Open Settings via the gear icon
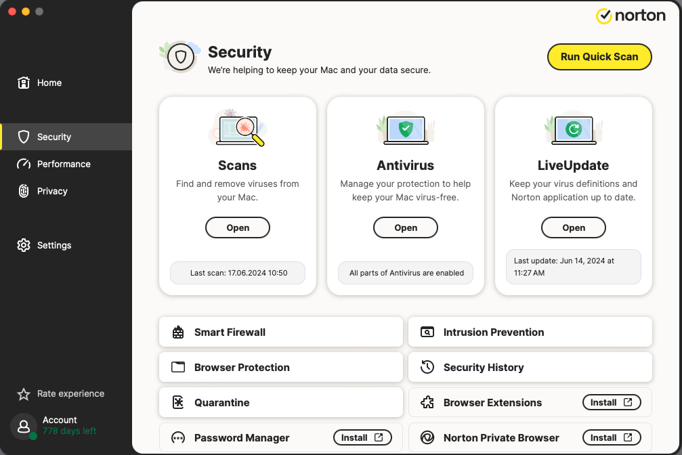 point(24,245)
